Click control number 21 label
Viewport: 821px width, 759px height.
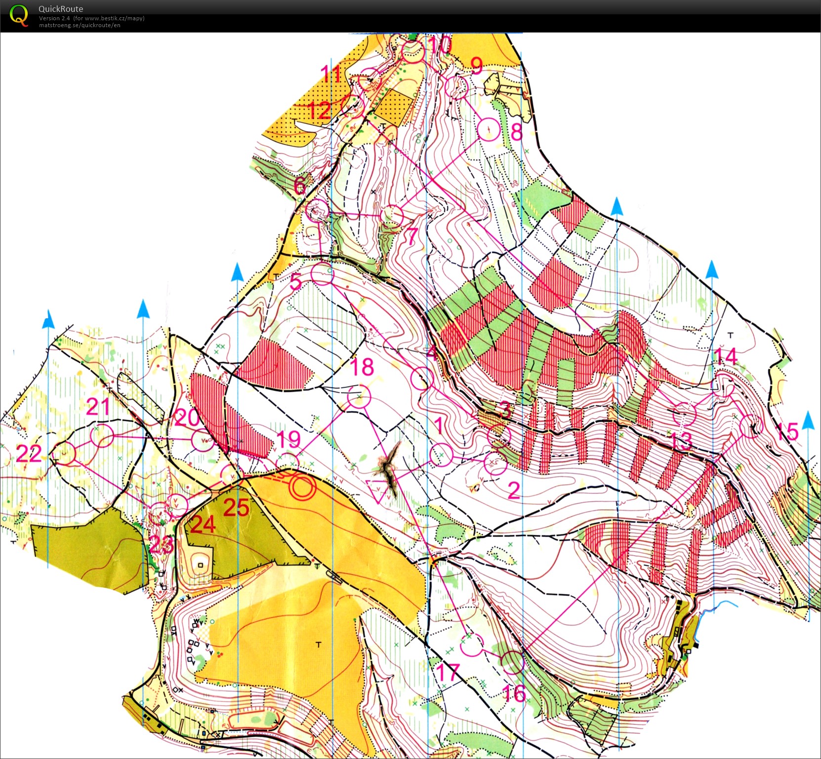pos(98,407)
